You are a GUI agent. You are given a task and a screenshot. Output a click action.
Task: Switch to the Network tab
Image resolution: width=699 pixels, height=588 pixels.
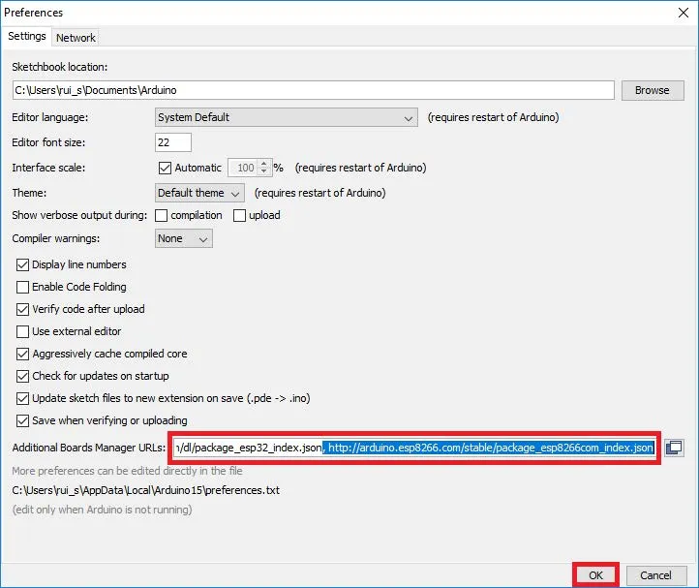76,37
